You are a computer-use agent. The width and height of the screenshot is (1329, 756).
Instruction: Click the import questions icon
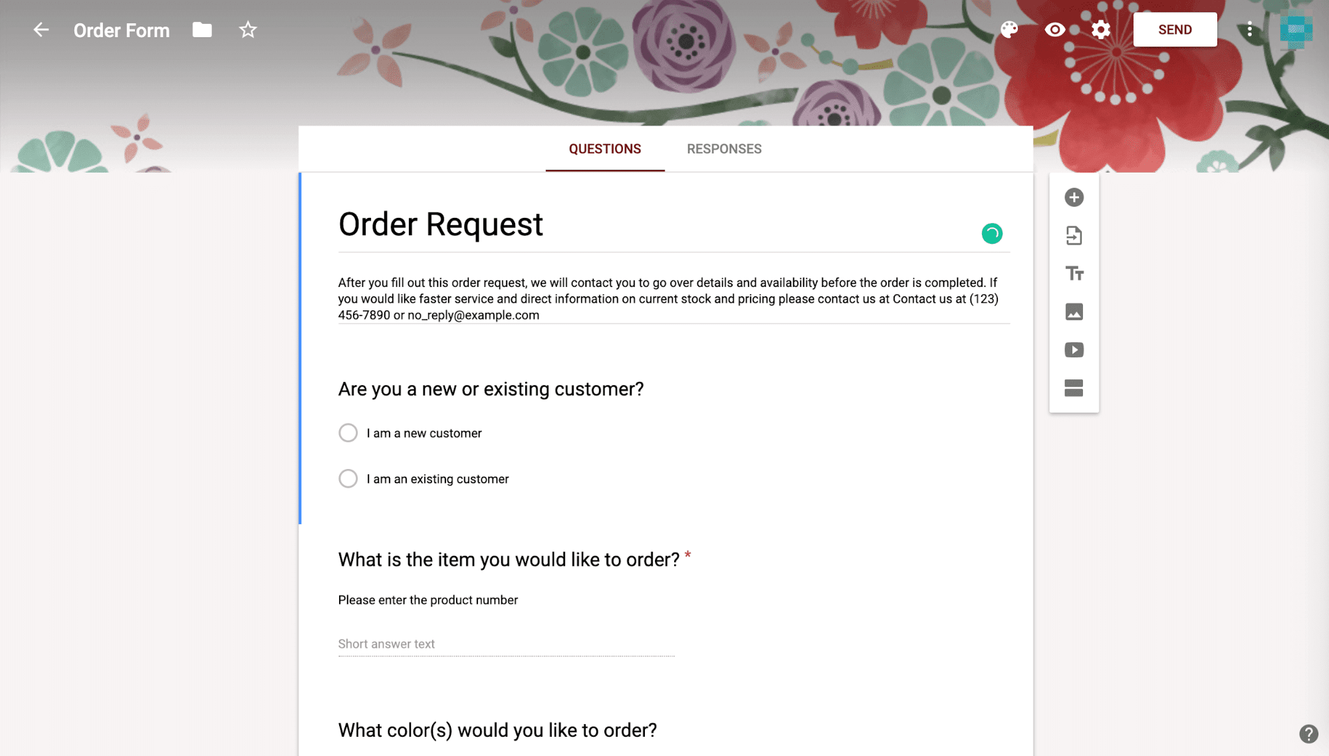click(1074, 235)
